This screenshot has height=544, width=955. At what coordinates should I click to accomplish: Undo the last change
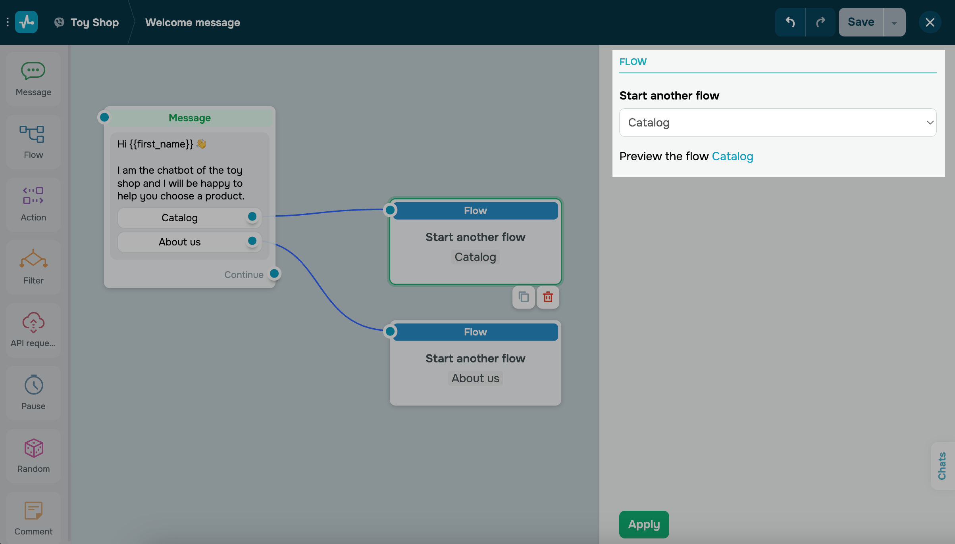click(x=790, y=22)
